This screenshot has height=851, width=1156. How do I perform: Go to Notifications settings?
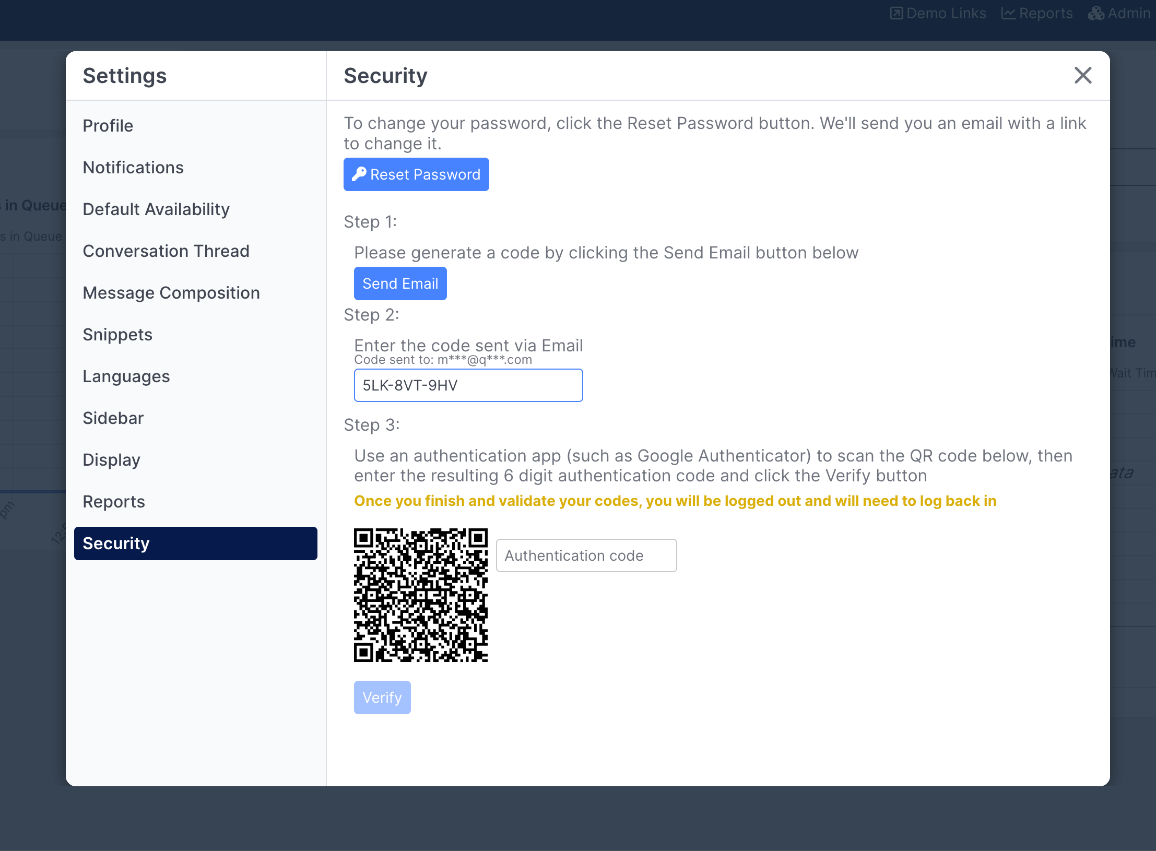coord(133,168)
